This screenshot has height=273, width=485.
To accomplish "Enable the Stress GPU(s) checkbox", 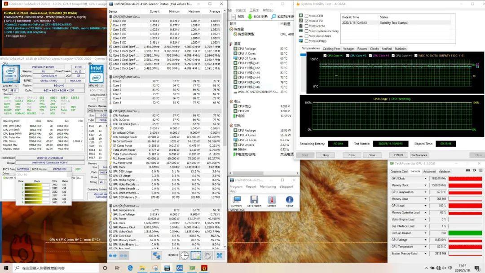I will (x=307, y=41).
